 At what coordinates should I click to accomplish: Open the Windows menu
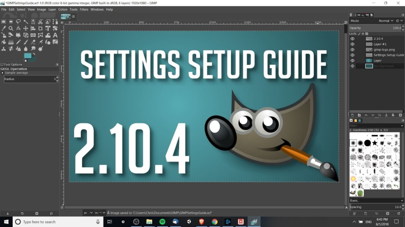[x=97, y=9]
